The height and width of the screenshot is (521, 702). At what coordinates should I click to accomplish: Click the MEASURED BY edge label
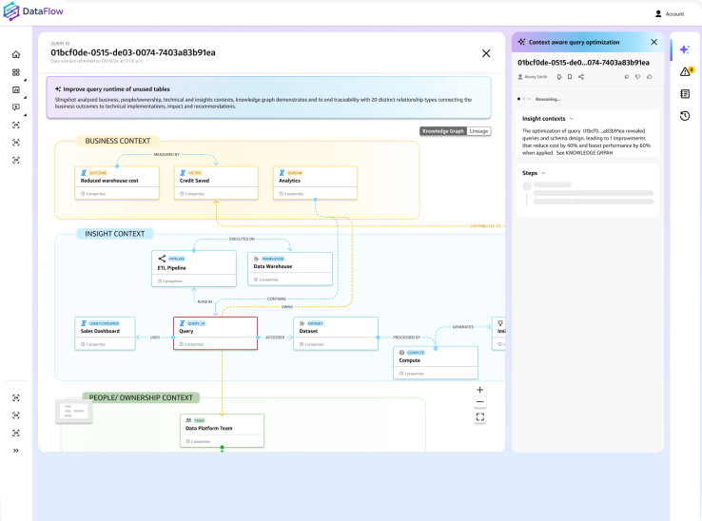166,154
